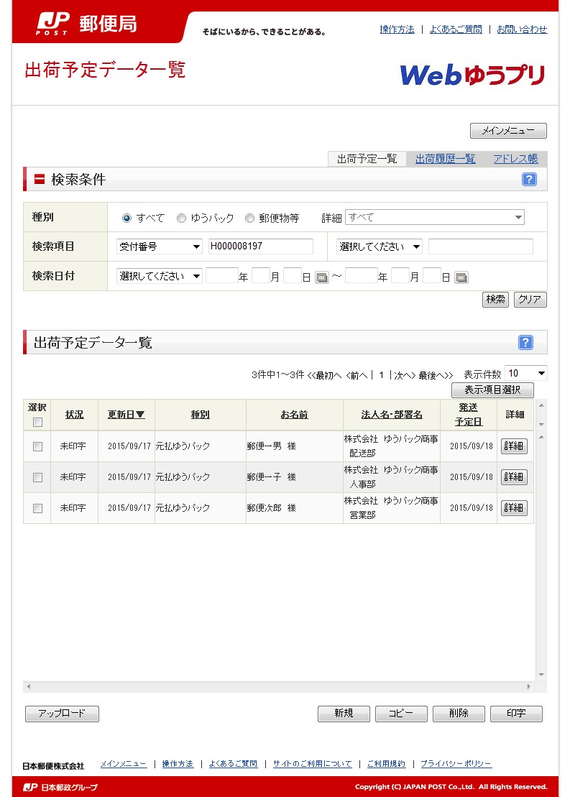Image resolution: width=570 pixels, height=797 pixels.
Task: Open the 詳細 type dropdown showing すべて
Action: click(x=434, y=218)
